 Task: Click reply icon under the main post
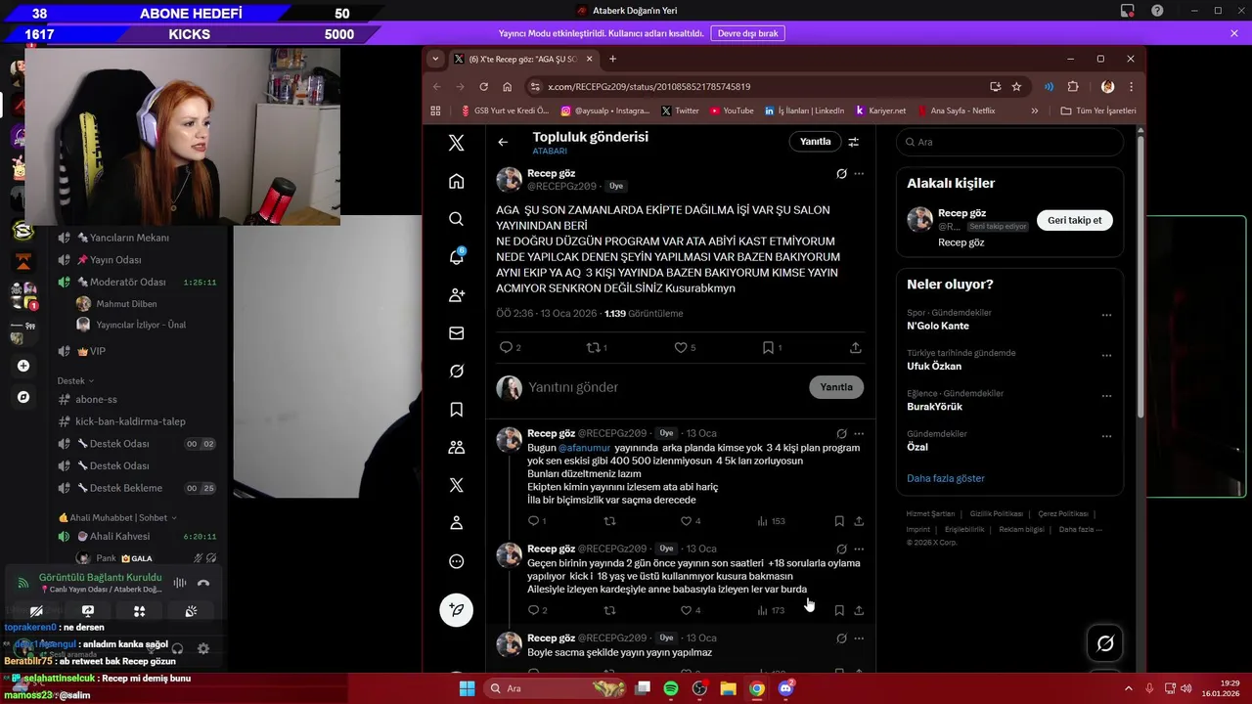click(510, 347)
